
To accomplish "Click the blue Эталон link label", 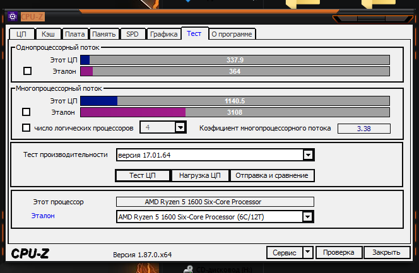I will [43, 216].
